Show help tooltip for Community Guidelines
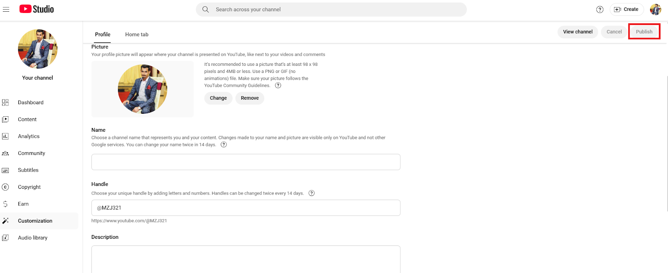668x273 pixels. (x=278, y=85)
